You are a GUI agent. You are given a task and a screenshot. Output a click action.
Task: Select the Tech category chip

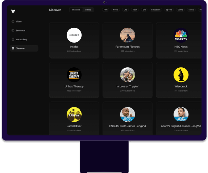(x=135, y=10)
